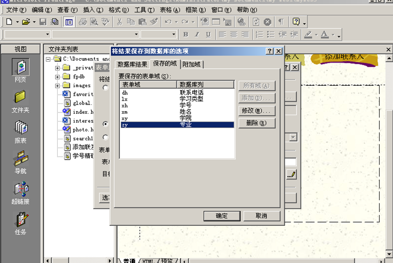This screenshot has height=263, width=393.
Task: Toggle Show All paragraph marks icon
Action: pyautogui.click(x=281, y=22)
